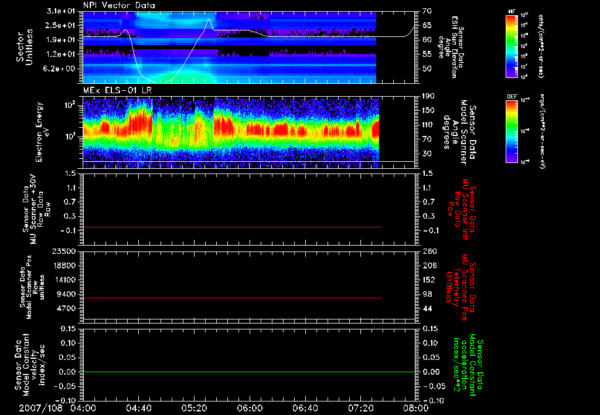Click the 44 telemetry tick label
Image resolution: width=600 pixels, height=415 pixels.
tap(427, 308)
